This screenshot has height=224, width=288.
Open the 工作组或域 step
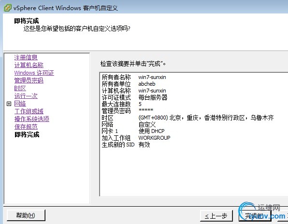[29, 111]
